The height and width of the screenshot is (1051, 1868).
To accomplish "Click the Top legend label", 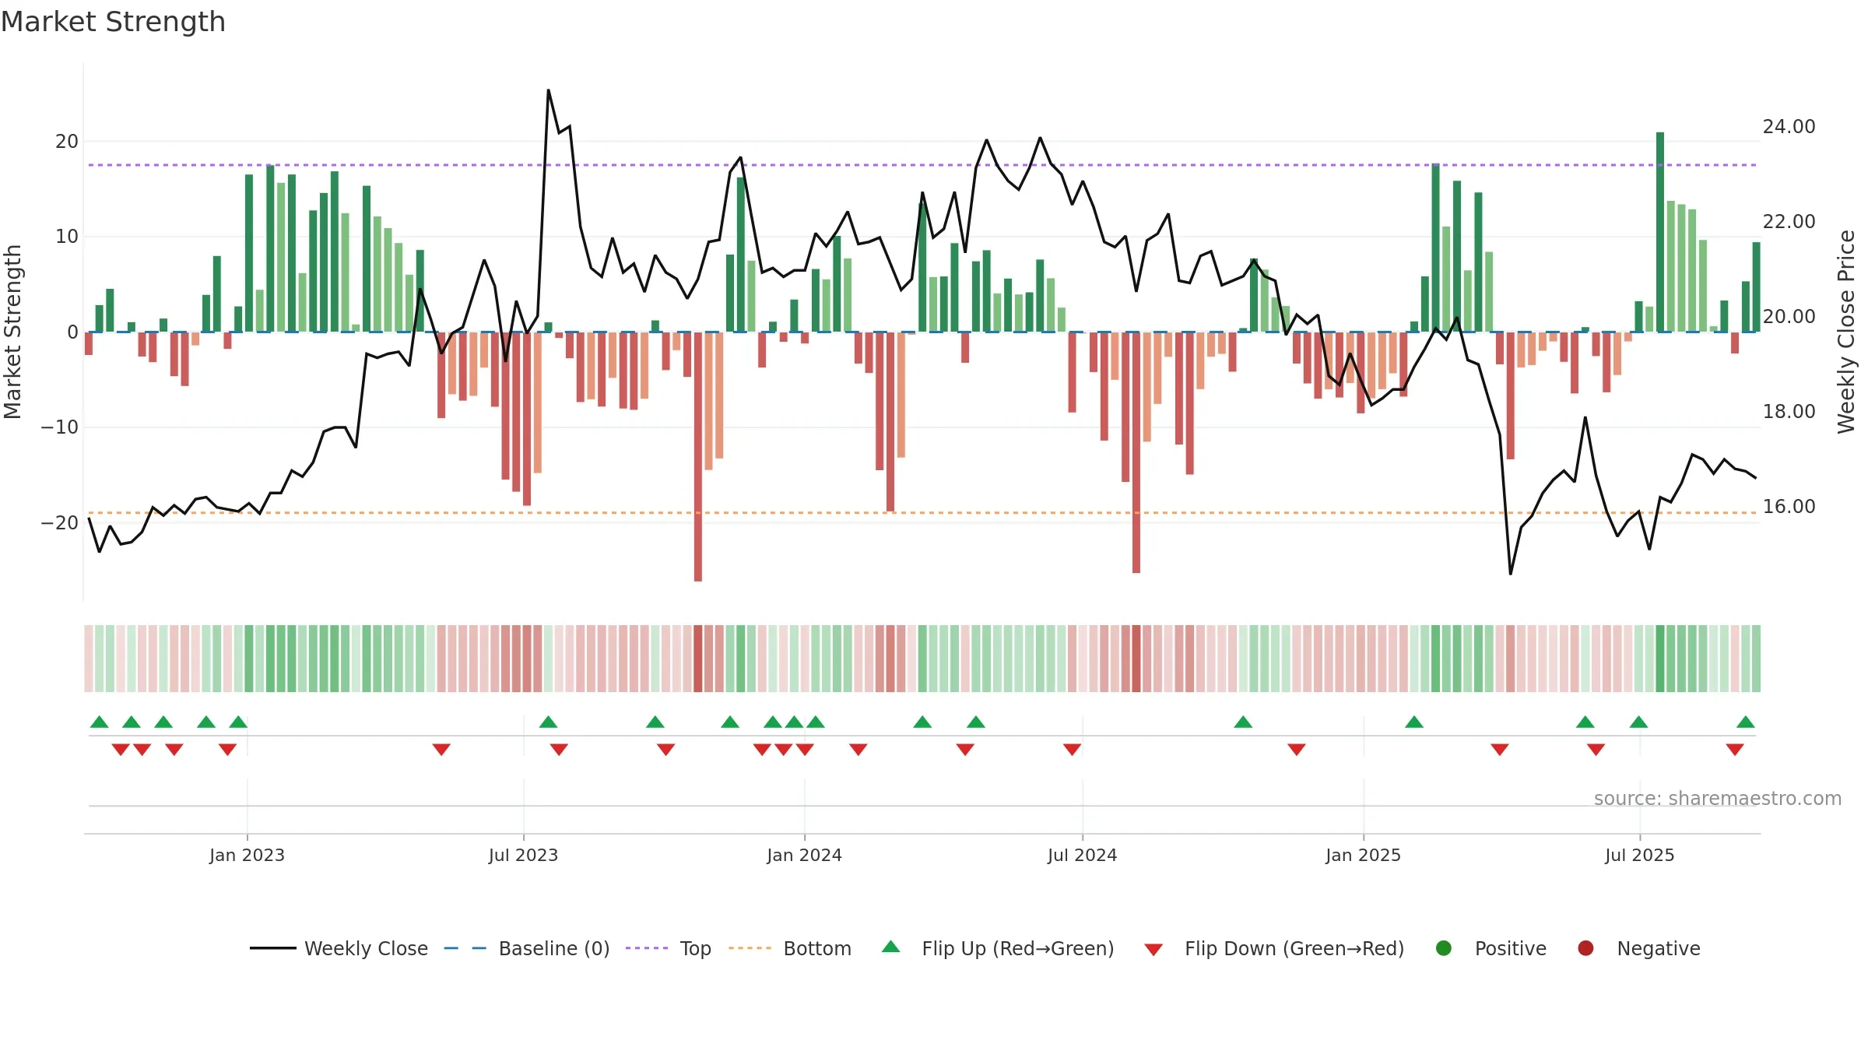I will [695, 949].
